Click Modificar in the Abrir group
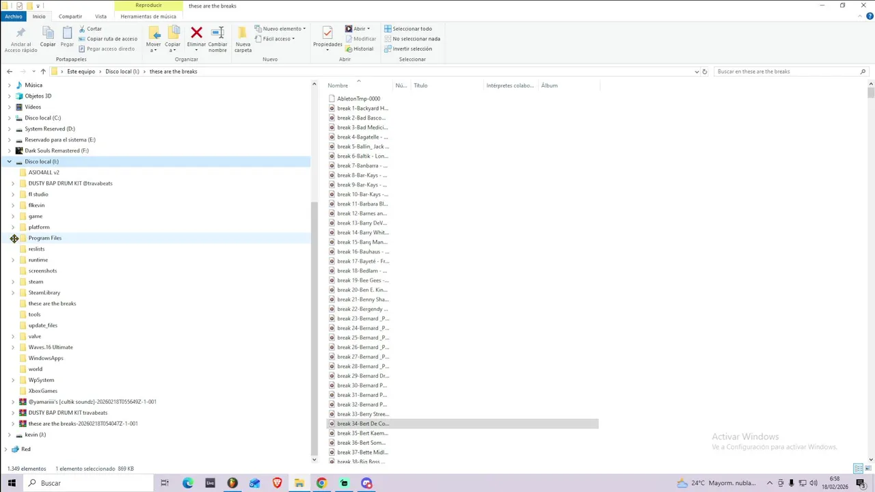The height and width of the screenshot is (492, 875). [360, 39]
